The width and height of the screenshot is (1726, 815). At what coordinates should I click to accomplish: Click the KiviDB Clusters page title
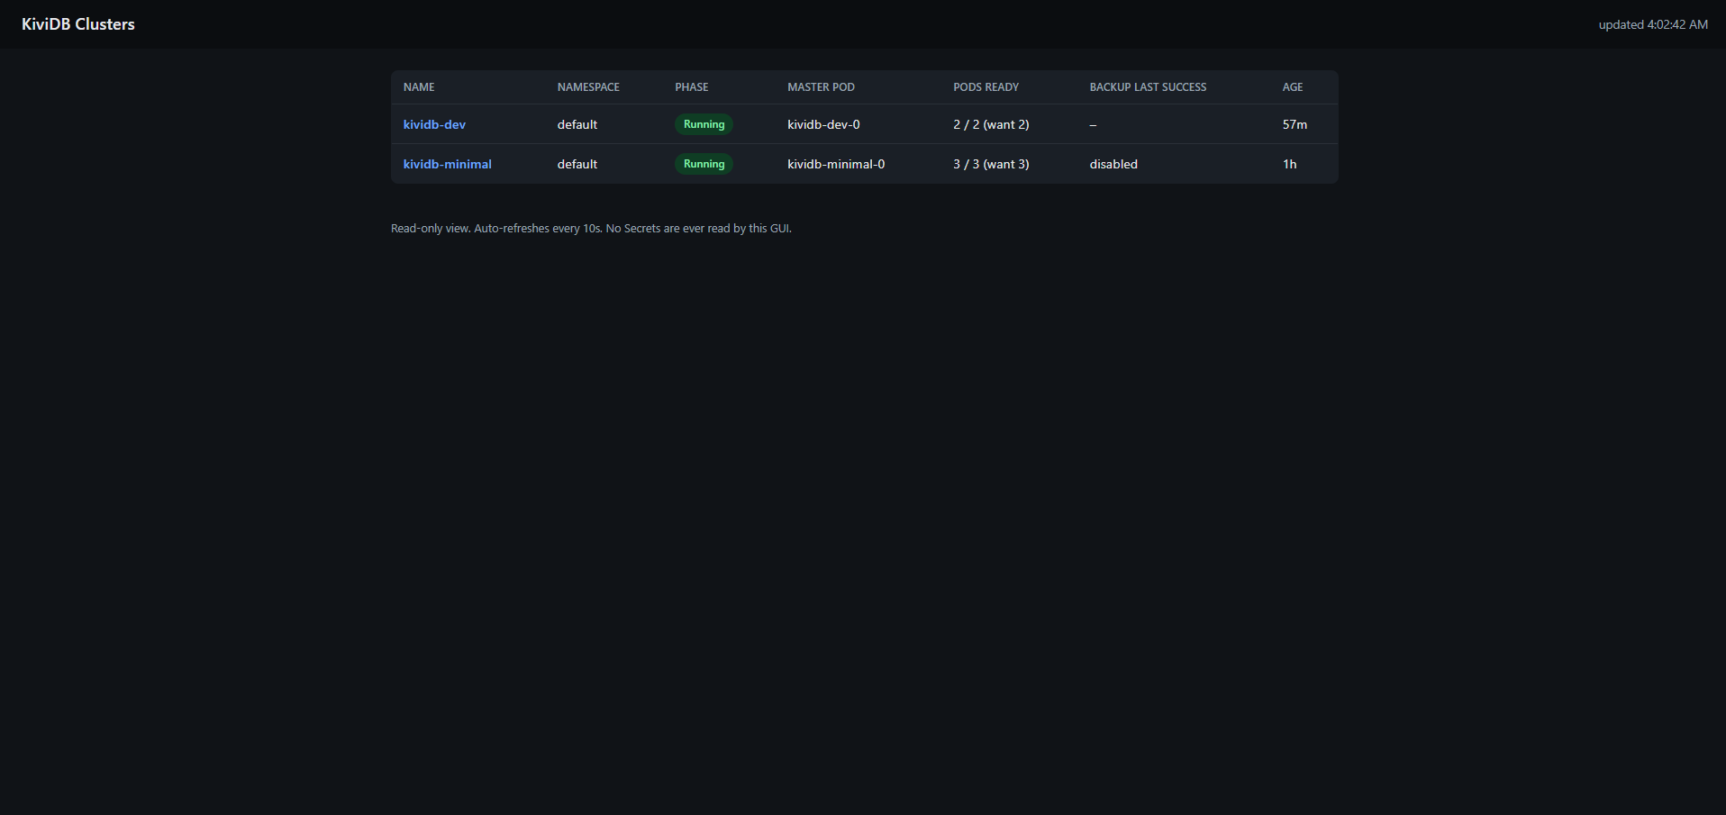coord(78,24)
